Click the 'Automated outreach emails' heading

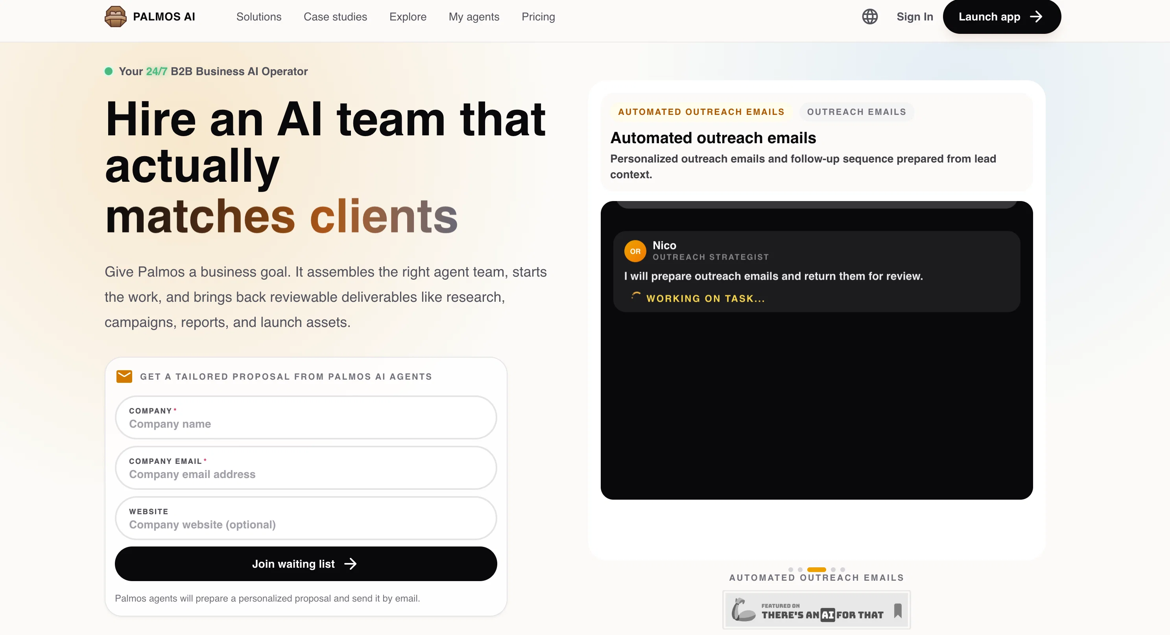713,138
